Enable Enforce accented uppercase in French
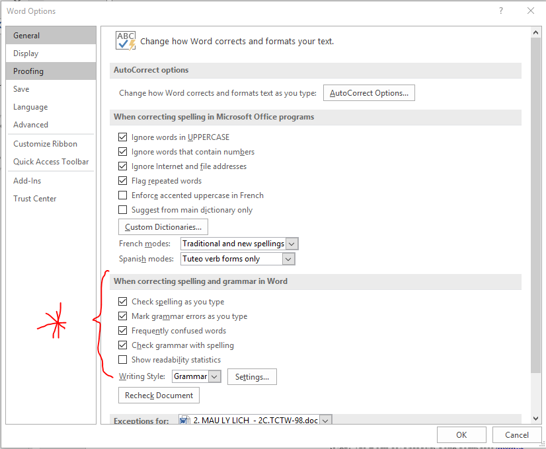This screenshot has height=449, width=546. click(122, 195)
